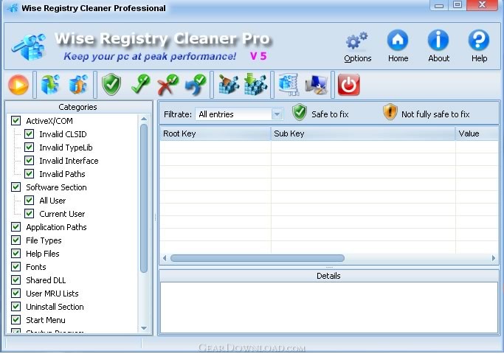Click the Wise Registry Cleaner logo icon

pyautogui.click(x=29, y=47)
